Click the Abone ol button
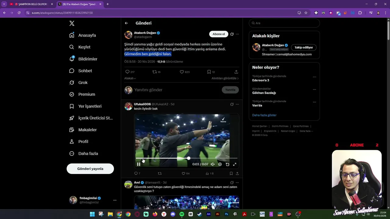This screenshot has width=390, height=219. [x=218, y=34]
